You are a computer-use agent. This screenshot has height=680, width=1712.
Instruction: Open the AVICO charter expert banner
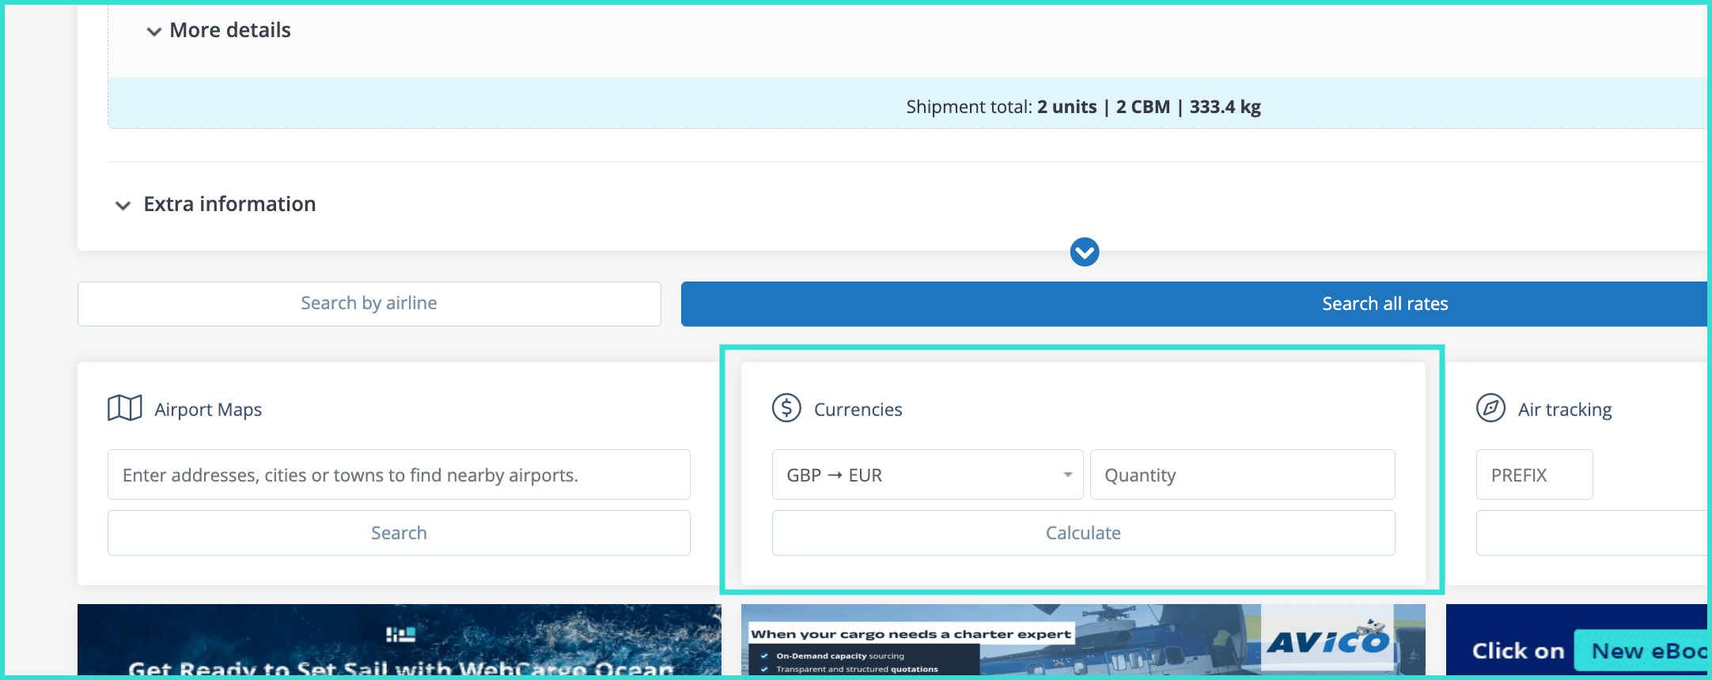point(1082,640)
